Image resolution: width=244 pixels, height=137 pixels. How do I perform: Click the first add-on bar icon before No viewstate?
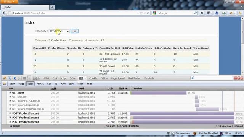[x=169, y=133]
